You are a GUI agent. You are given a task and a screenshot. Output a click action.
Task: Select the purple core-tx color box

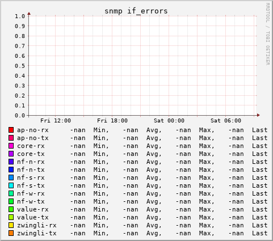[11, 154]
